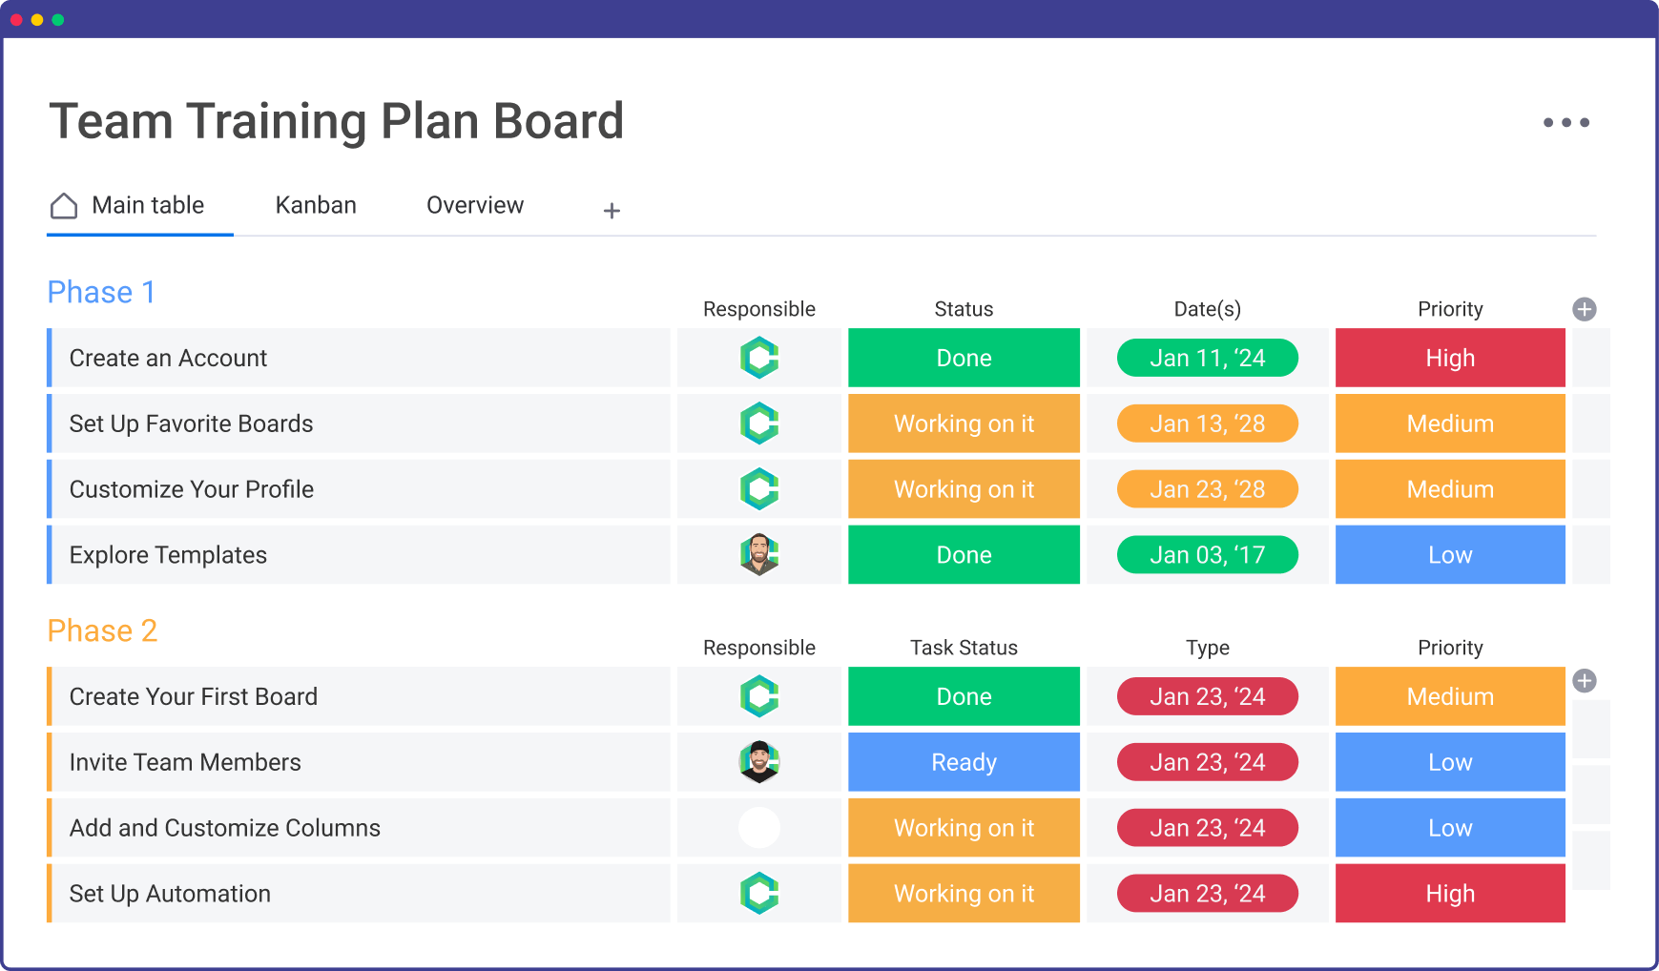The width and height of the screenshot is (1659, 971).
Task: Open High priority cell for Create an Account
Action: 1450,358
